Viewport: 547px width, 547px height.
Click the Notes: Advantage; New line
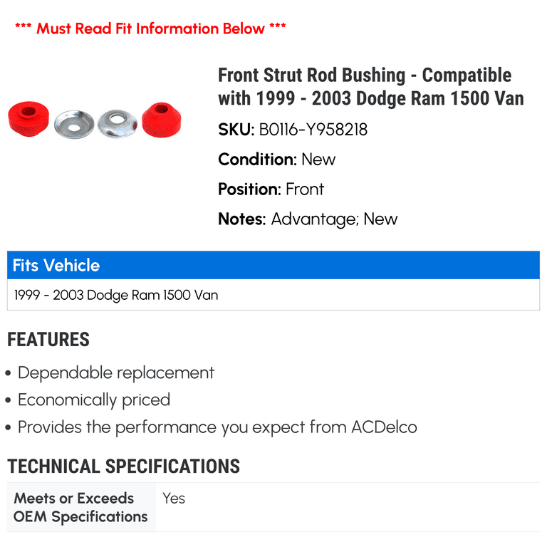click(x=308, y=219)
